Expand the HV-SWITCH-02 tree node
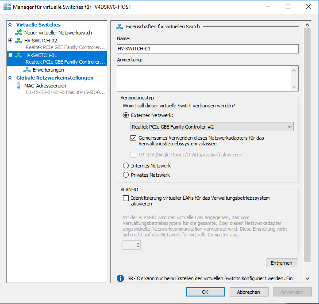 (x=10, y=41)
